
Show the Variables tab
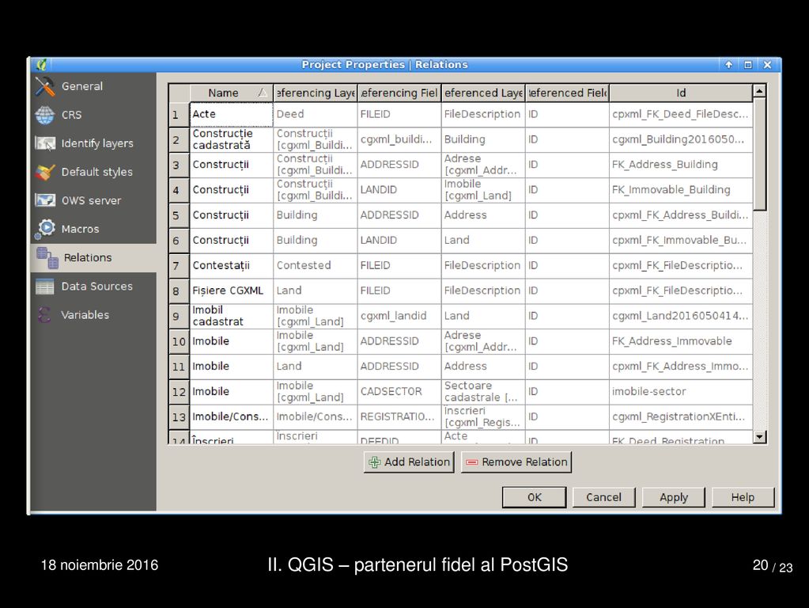pos(93,314)
